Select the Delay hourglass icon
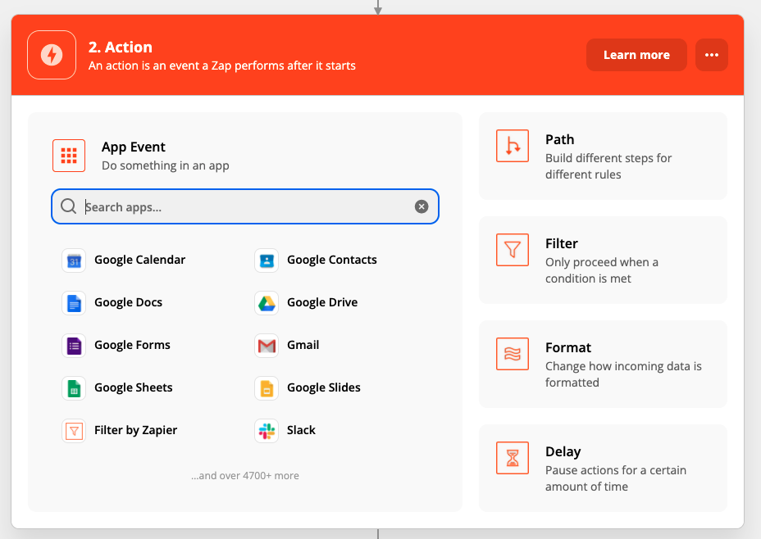This screenshot has height=539, width=761. pos(513,458)
